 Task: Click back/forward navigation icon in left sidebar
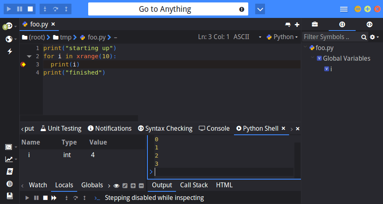pos(9,26)
